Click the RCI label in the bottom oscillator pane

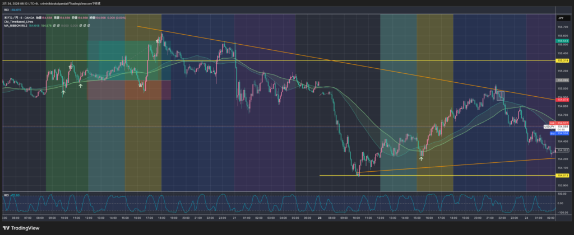click(x=6, y=195)
